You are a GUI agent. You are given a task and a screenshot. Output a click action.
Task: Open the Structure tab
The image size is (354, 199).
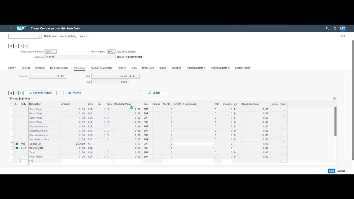(x=176, y=68)
